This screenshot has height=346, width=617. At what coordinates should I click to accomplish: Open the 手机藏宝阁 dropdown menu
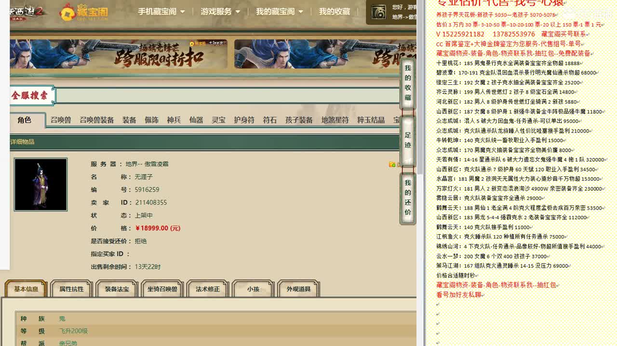161,12
